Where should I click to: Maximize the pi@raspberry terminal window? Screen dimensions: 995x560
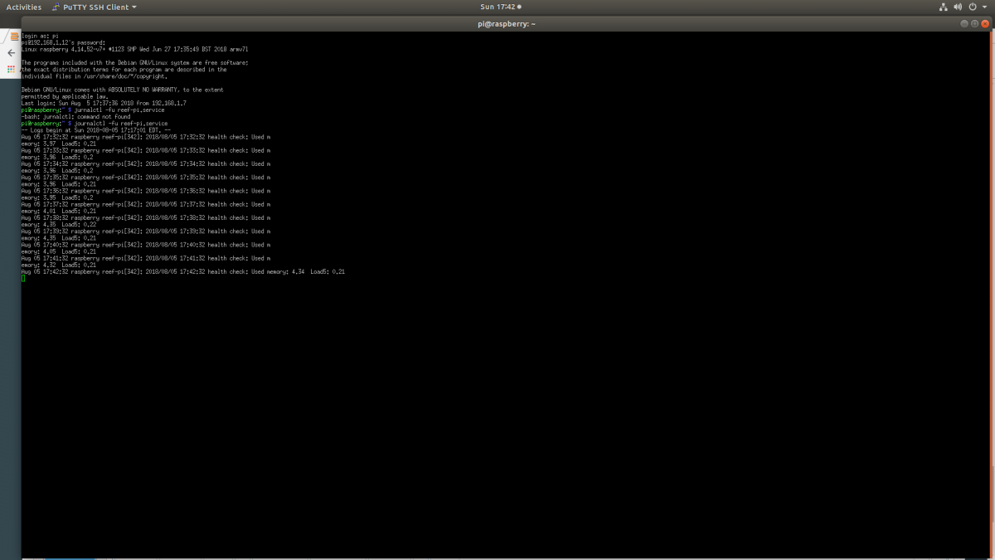tap(973, 23)
